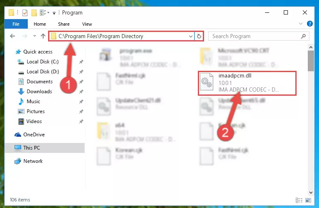319x208 pixels.
Task: Click the Forward navigation arrow
Action: [x=24, y=36]
